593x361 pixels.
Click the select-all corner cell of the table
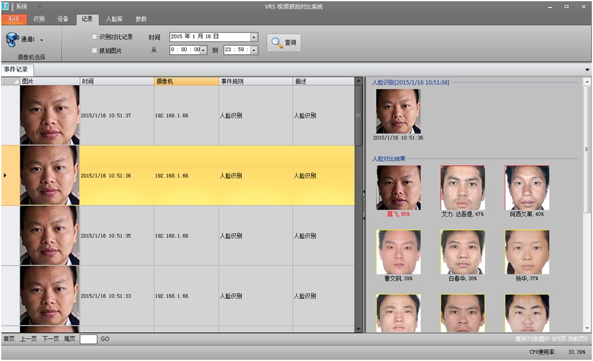pyautogui.click(x=11, y=81)
